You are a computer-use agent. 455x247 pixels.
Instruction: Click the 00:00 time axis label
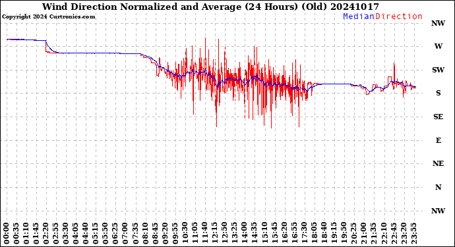(x=7, y=233)
